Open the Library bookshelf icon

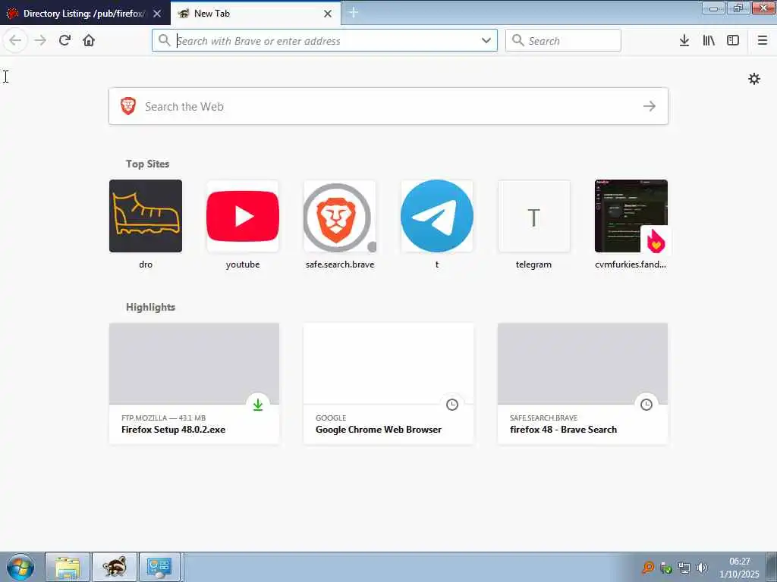pos(709,41)
